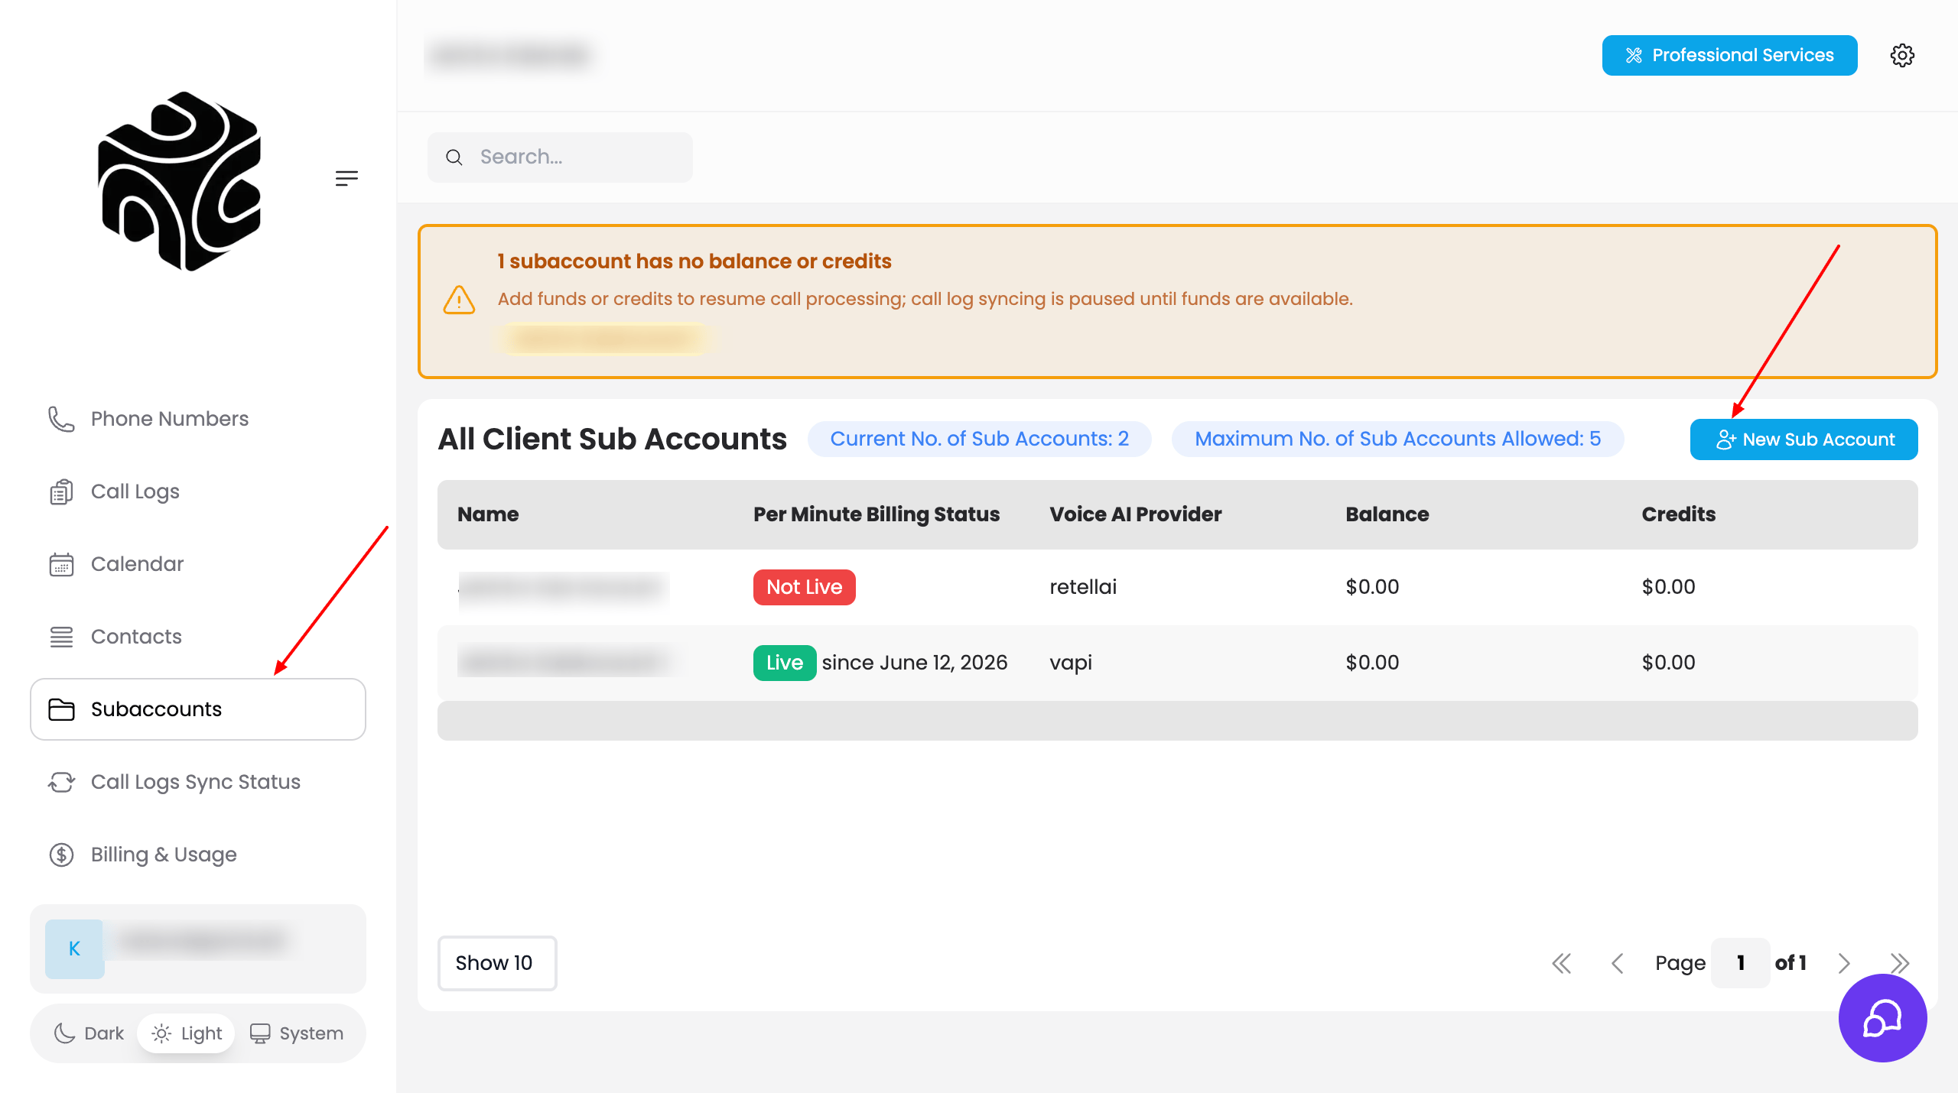Click the Call Logs clipboard icon

click(61, 491)
